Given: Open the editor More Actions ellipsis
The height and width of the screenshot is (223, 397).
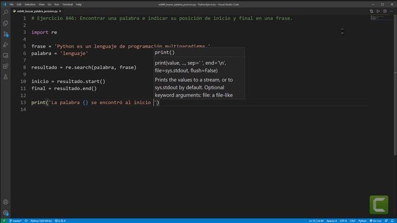Looking at the screenshot, I should click(x=391, y=11).
